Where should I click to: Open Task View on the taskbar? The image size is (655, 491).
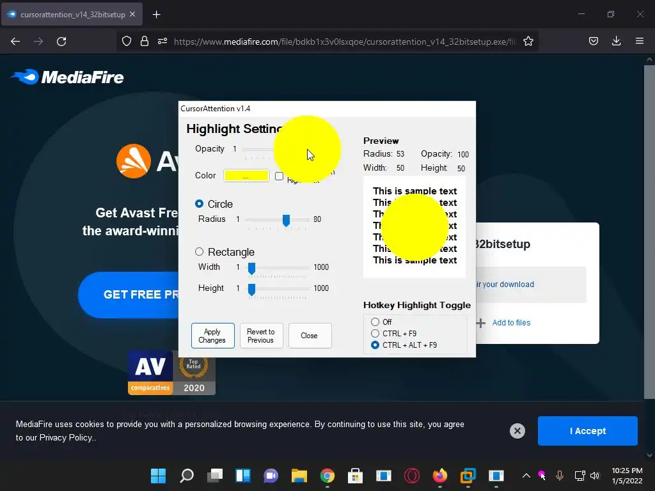(x=215, y=476)
